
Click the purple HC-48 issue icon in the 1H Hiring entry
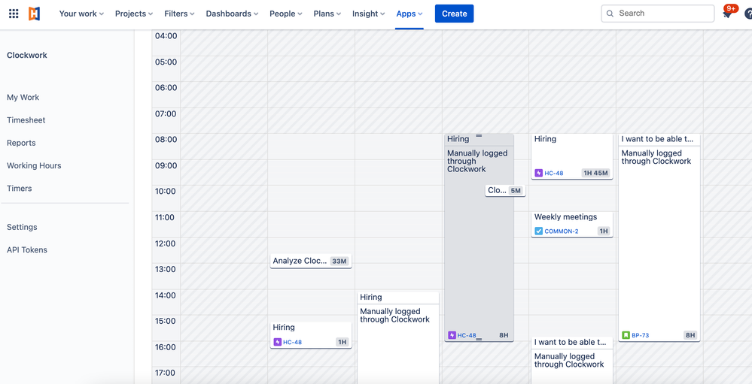click(277, 343)
